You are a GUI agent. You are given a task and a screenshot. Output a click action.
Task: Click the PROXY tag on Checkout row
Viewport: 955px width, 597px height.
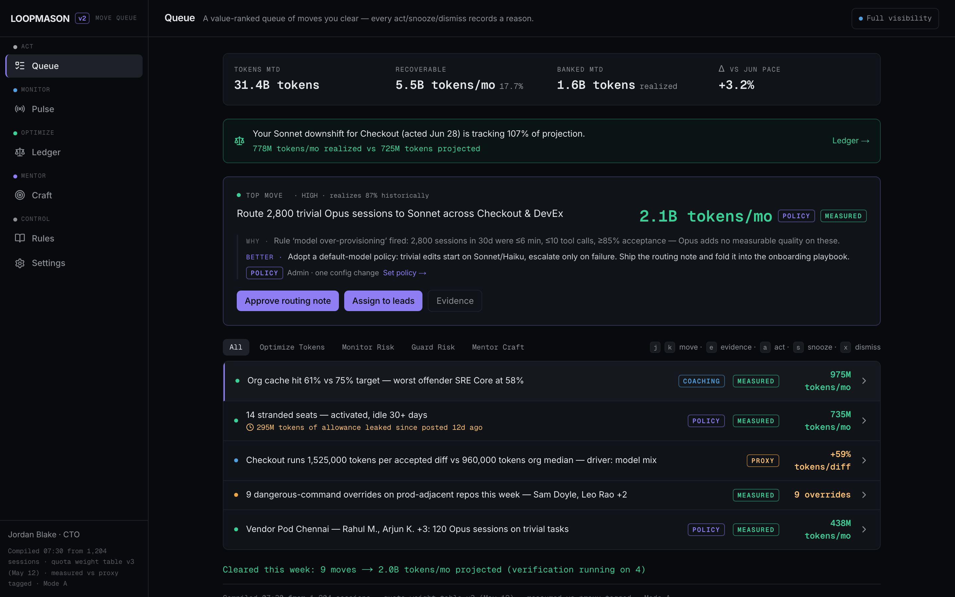pyautogui.click(x=763, y=461)
